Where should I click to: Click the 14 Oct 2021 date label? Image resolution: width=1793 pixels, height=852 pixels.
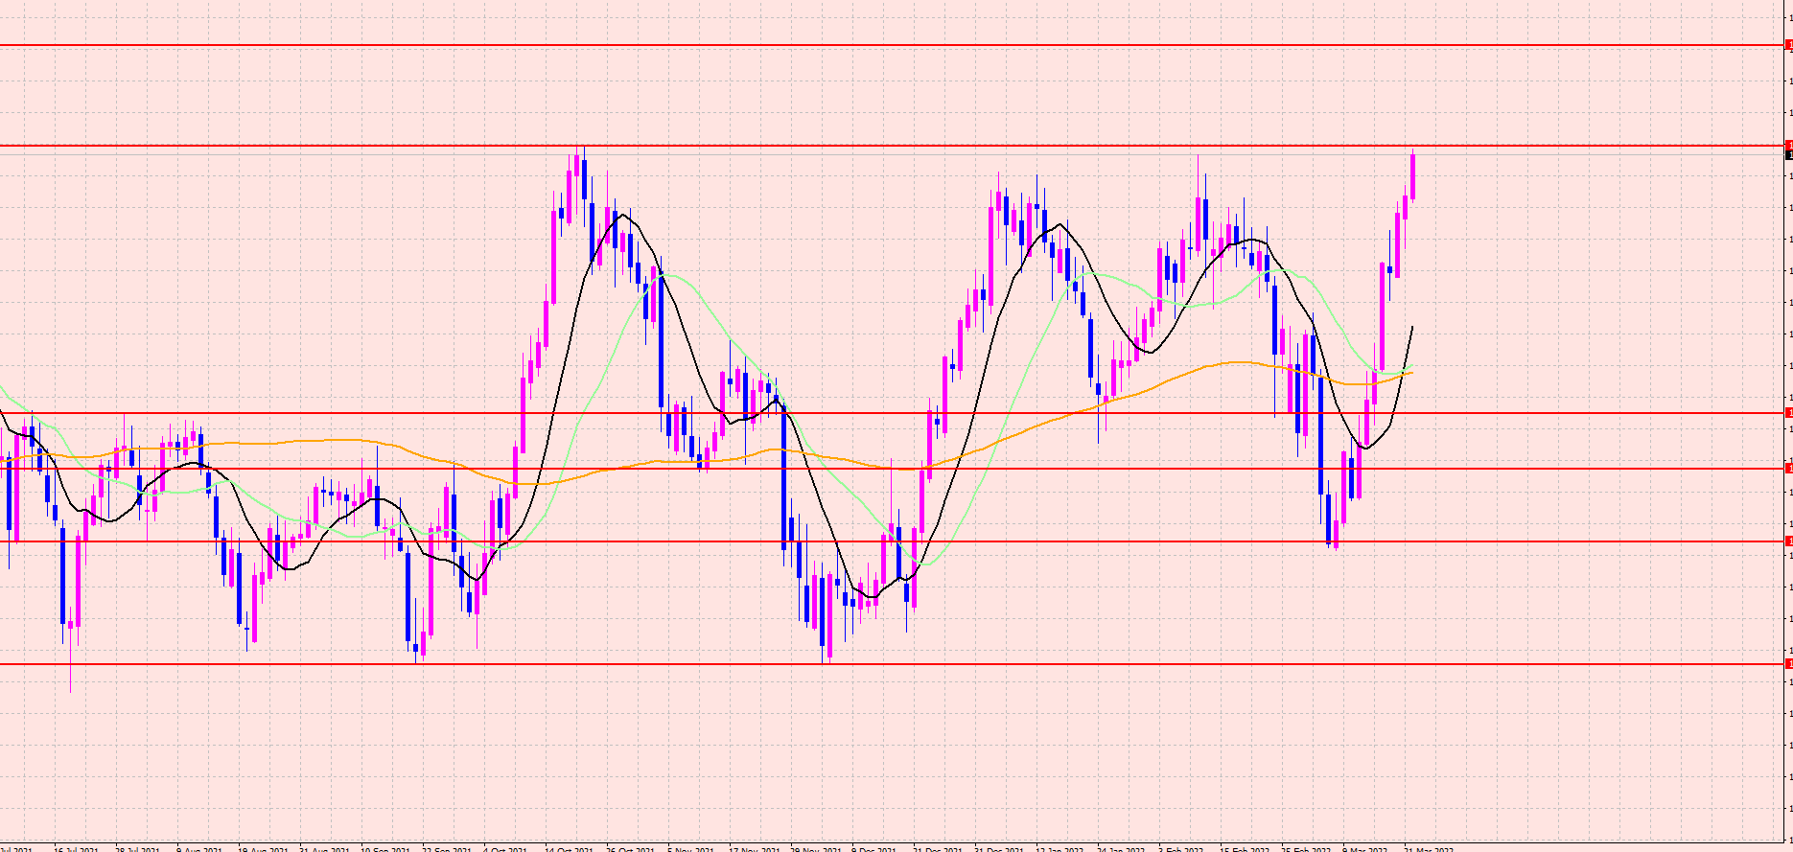pos(569,848)
